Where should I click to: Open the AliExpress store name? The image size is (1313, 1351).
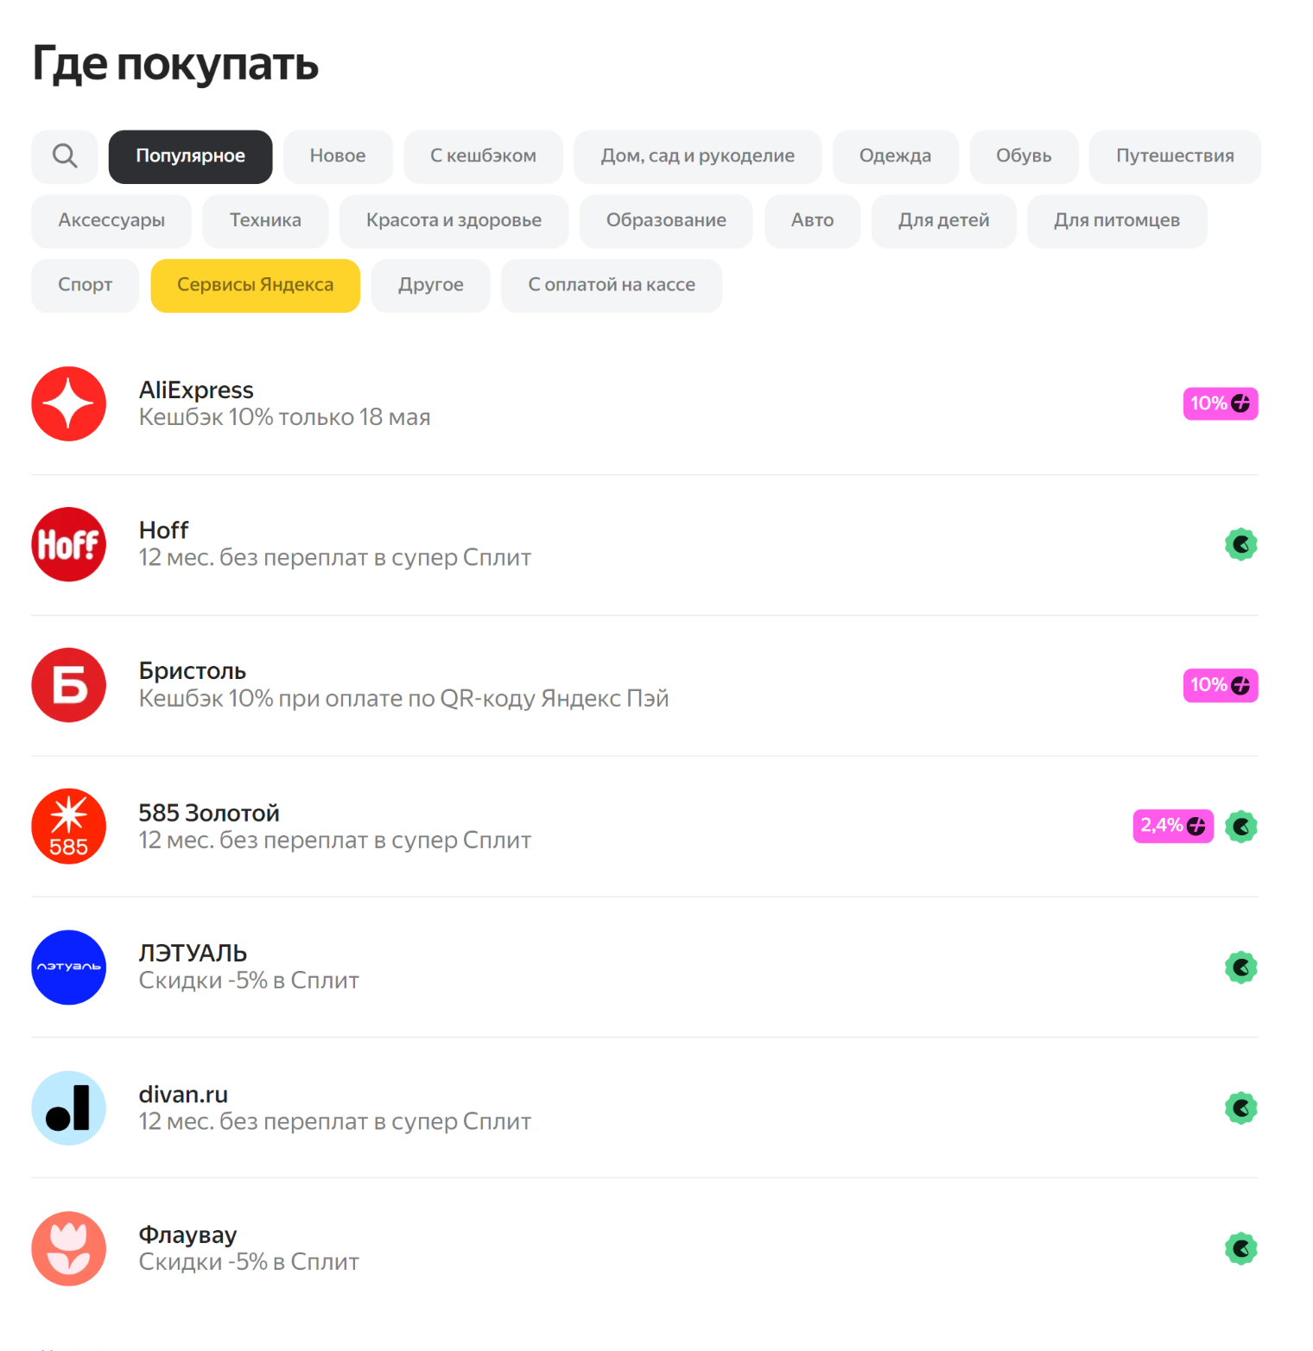pyautogui.click(x=196, y=390)
